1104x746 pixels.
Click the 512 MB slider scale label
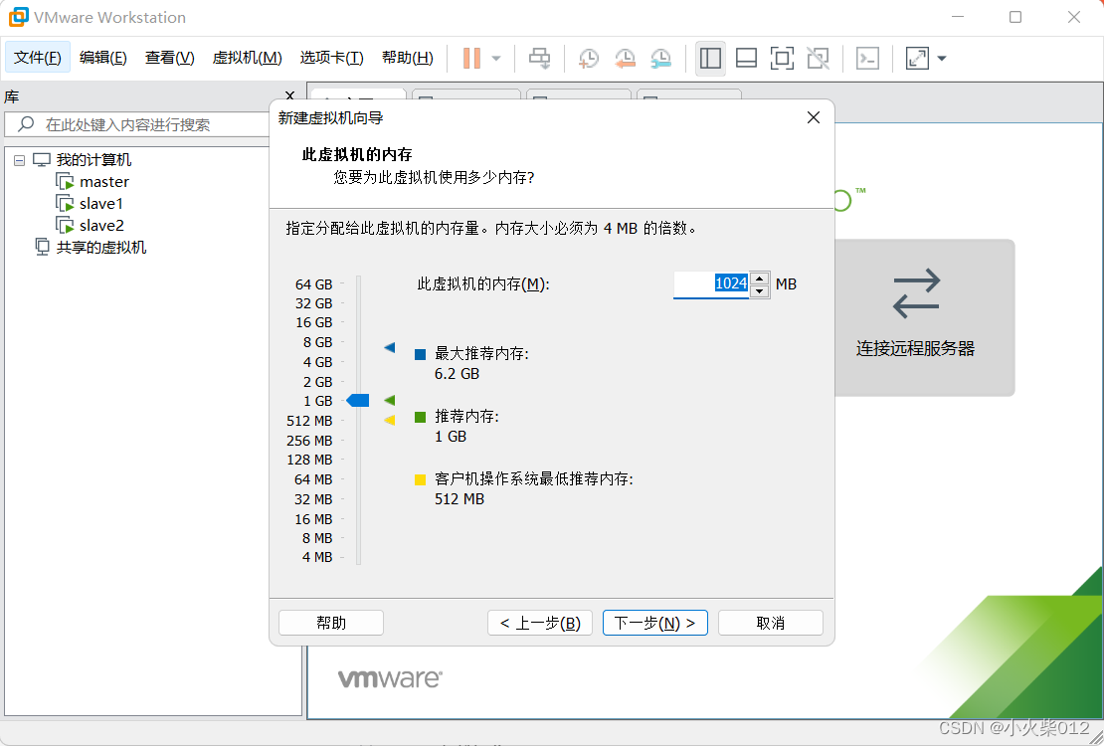point(309,421)
